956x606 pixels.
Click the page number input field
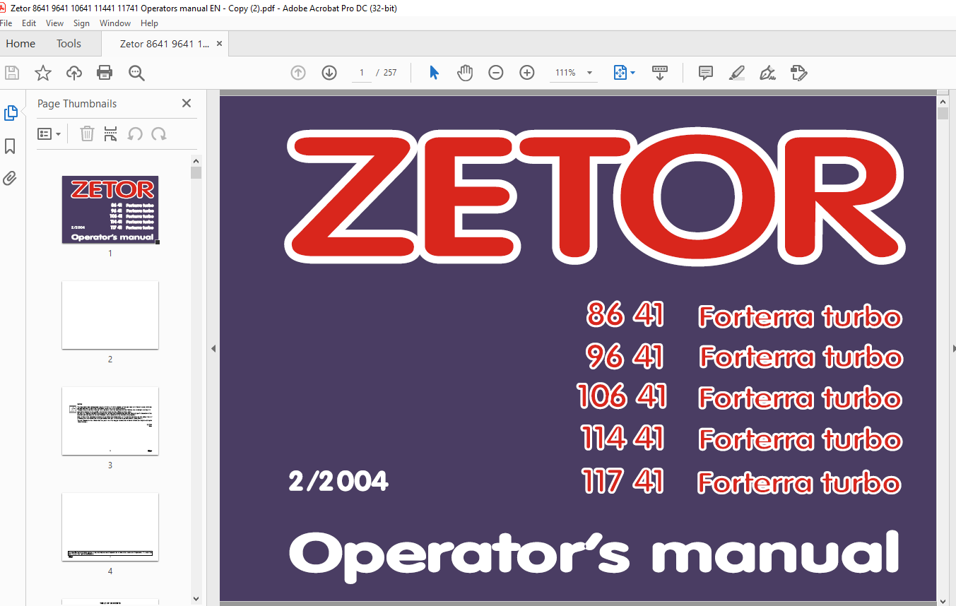point(362,73)
